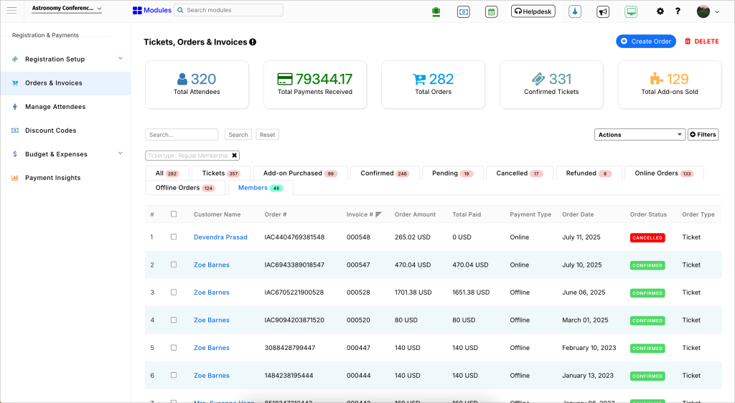Open the megaphone announcements icon
Viewport: 735px width, 403px height.
603,11
